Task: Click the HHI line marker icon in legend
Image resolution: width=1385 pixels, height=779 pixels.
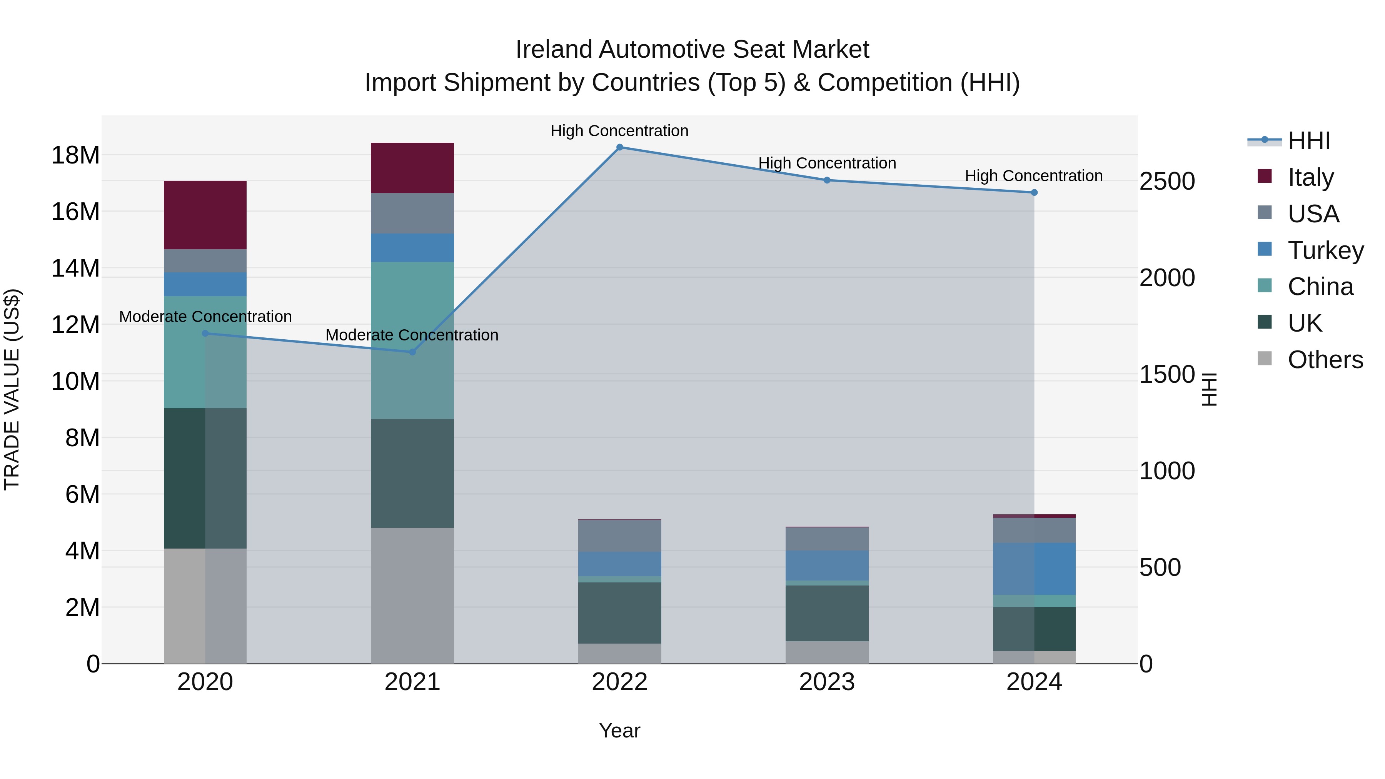Action: (1265, 140)
